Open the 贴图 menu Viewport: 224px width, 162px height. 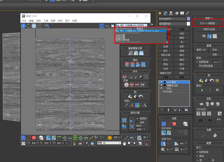(53, 21)
